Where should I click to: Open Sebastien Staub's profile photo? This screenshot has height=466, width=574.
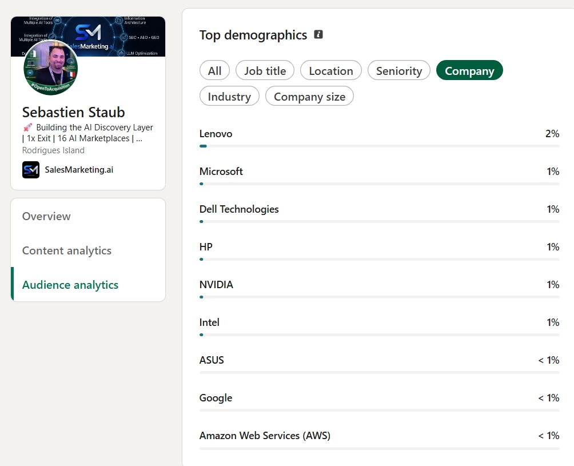50,67
